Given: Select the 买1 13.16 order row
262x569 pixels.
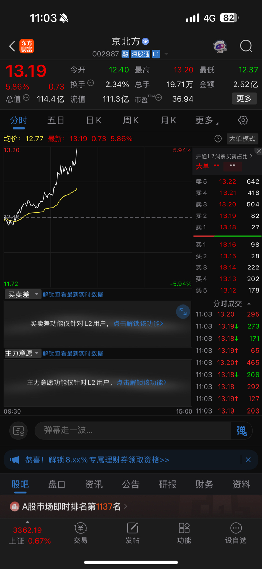Looking at the screenshot, I should pos(227,245).
